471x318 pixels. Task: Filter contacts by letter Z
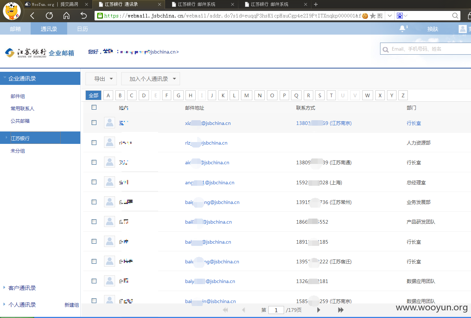[x=403, y=95]
